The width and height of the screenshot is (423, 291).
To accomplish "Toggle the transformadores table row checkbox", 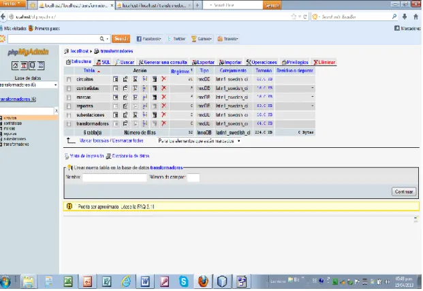I will 69,124.
